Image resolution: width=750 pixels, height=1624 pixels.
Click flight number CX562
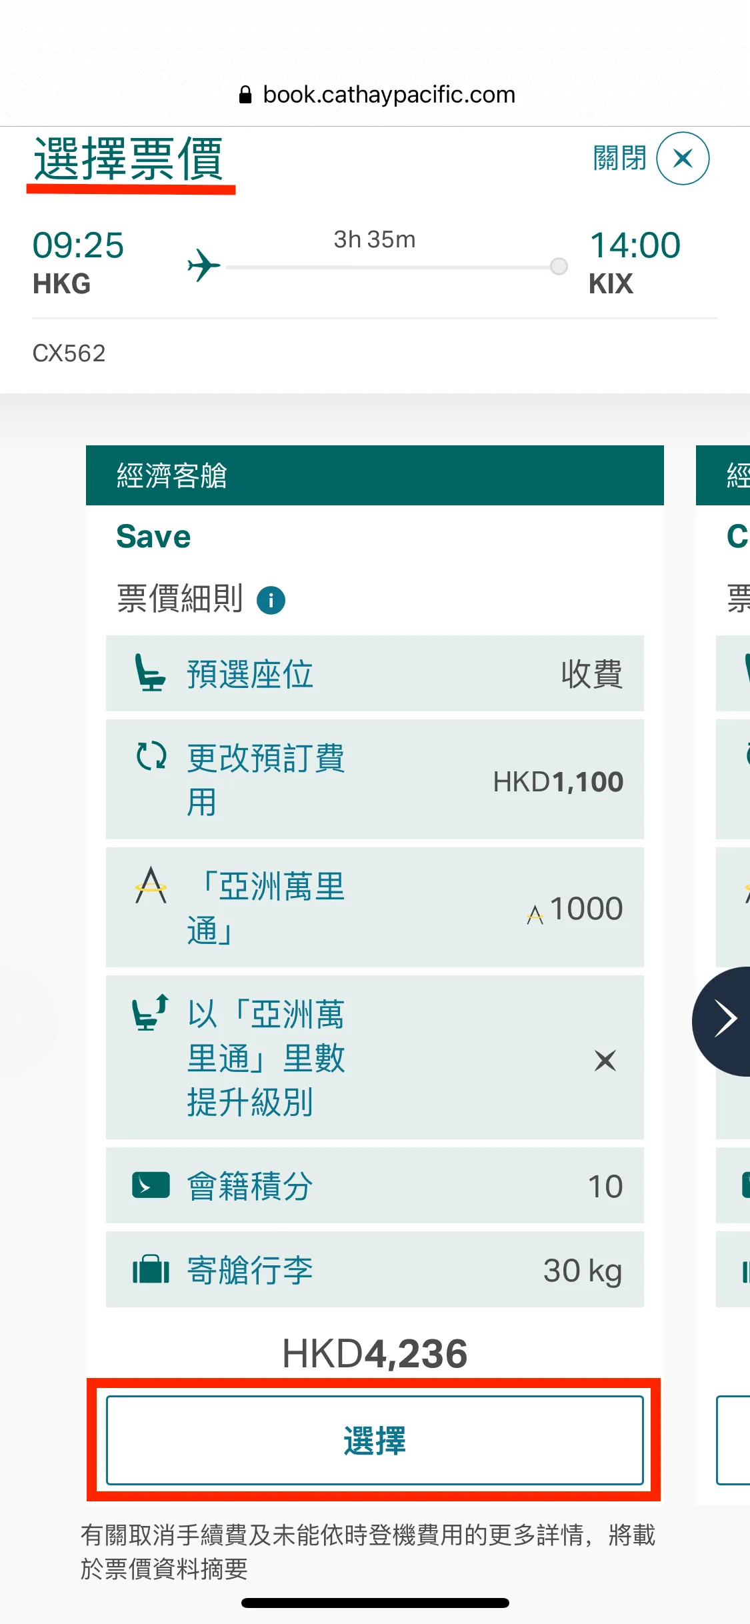tap(69, 353)
